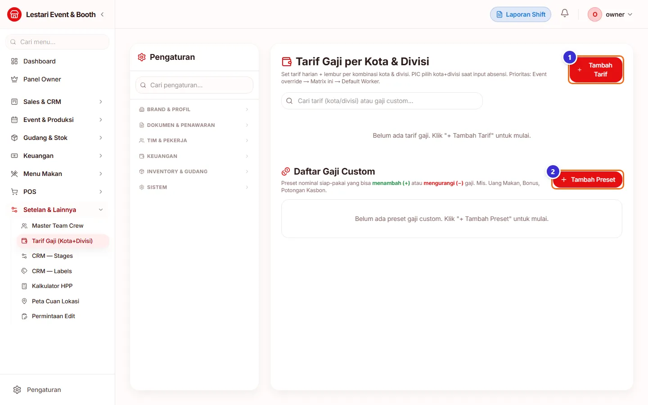Expand the BRAND & PROFIL settings group

(194, 109)
